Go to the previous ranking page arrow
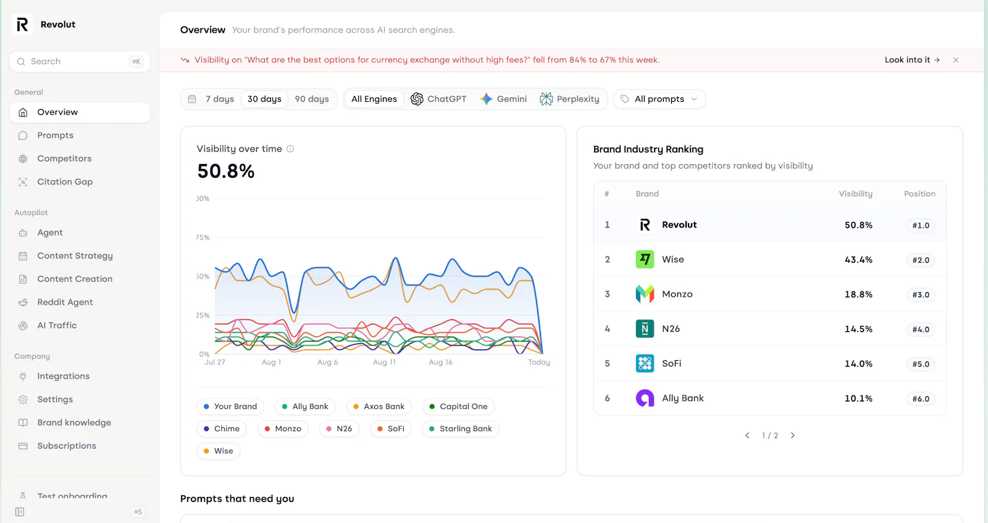 (747, 435)
